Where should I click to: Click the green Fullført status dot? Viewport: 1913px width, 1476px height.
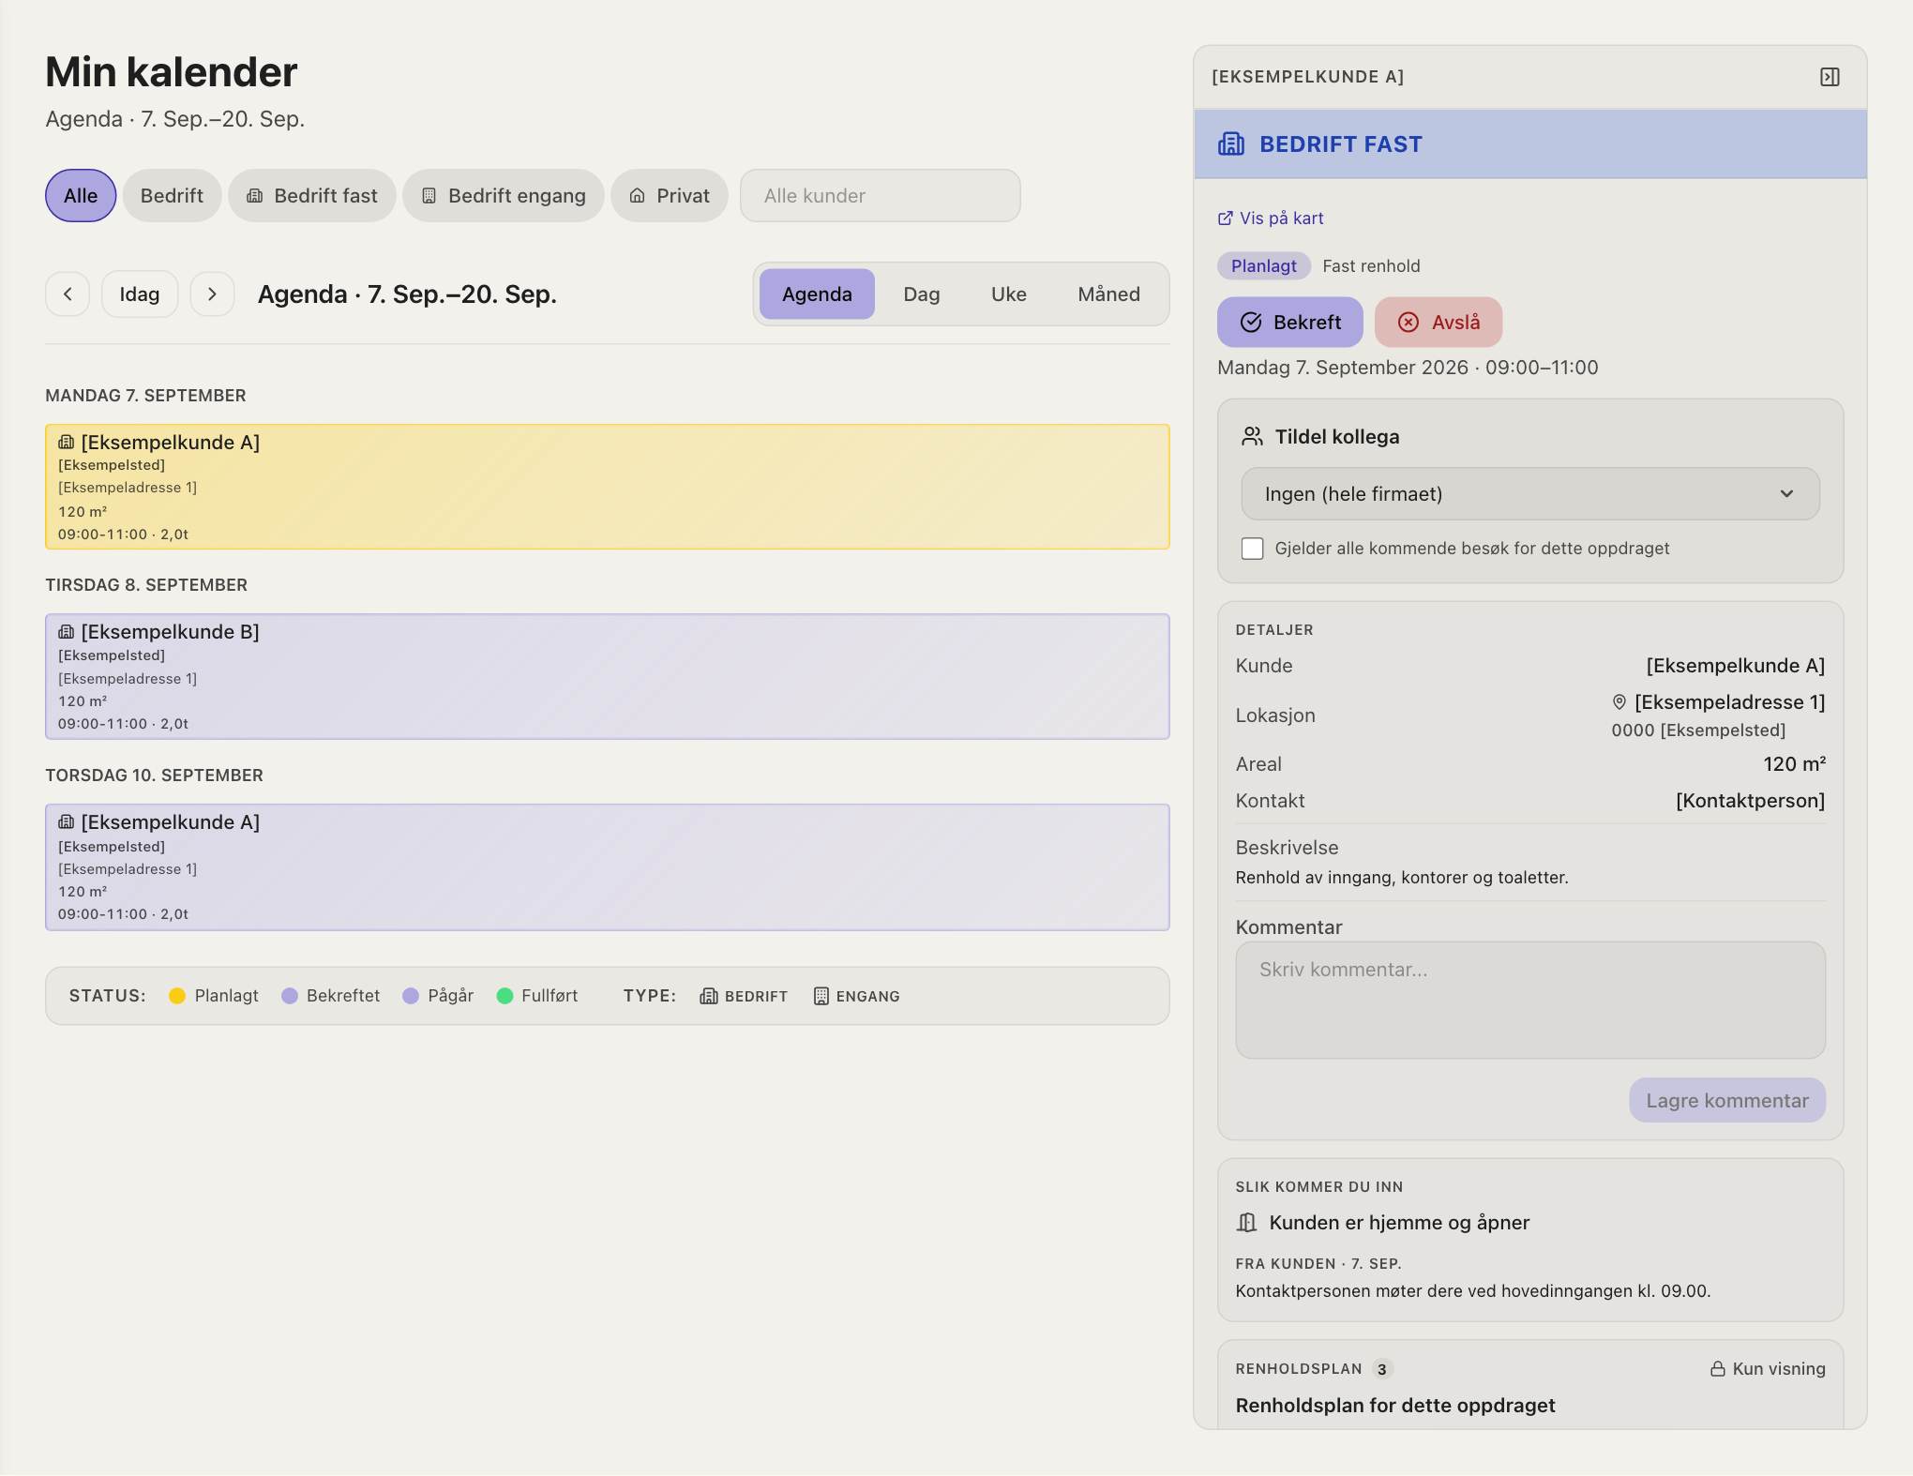(505, 996)
